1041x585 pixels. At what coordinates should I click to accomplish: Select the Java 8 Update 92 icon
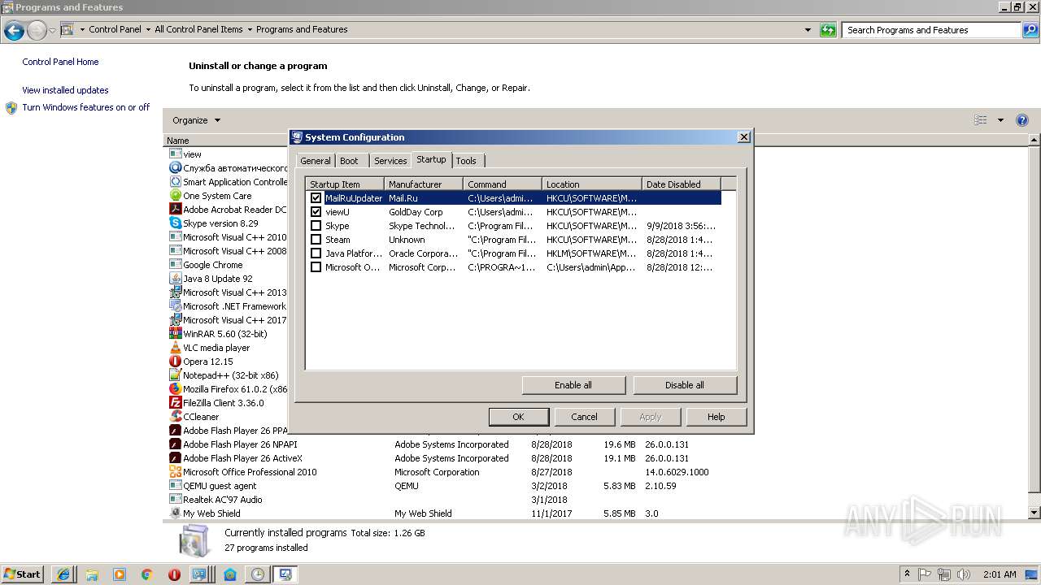pyautogui.click(x=176, y=279)
